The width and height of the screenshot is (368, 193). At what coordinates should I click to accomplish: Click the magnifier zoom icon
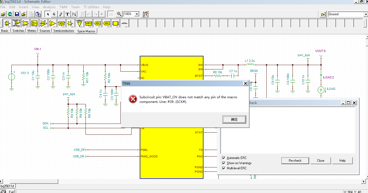pyautogui.click(x=119, y=14)
